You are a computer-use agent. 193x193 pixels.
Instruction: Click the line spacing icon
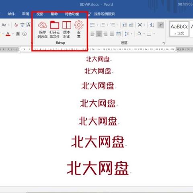pos(127,34)
